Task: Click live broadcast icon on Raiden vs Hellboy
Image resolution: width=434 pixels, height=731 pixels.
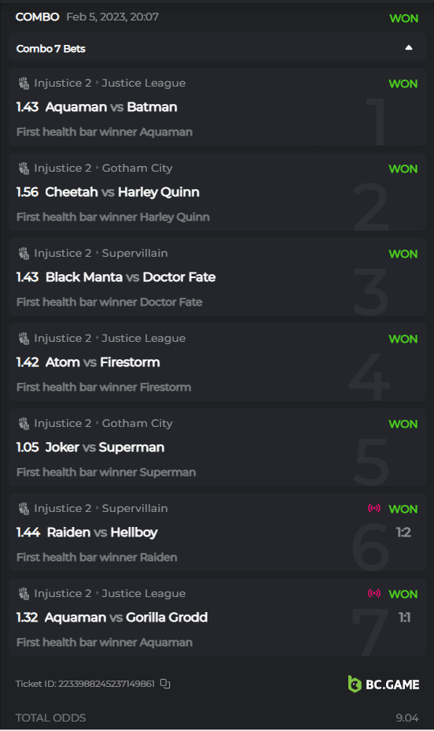Action: pos(374,508)
